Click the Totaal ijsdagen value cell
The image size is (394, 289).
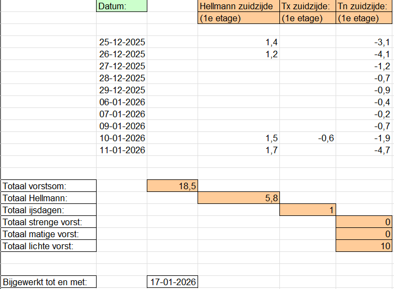pos(307,210)
